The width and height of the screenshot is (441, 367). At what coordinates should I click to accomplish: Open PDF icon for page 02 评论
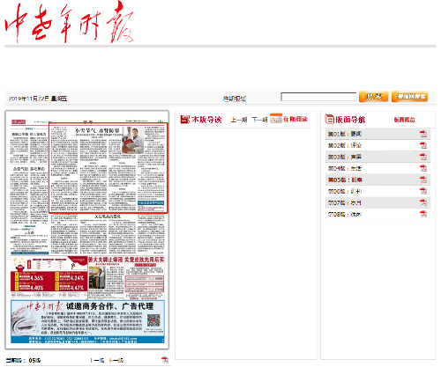[423, 145]
